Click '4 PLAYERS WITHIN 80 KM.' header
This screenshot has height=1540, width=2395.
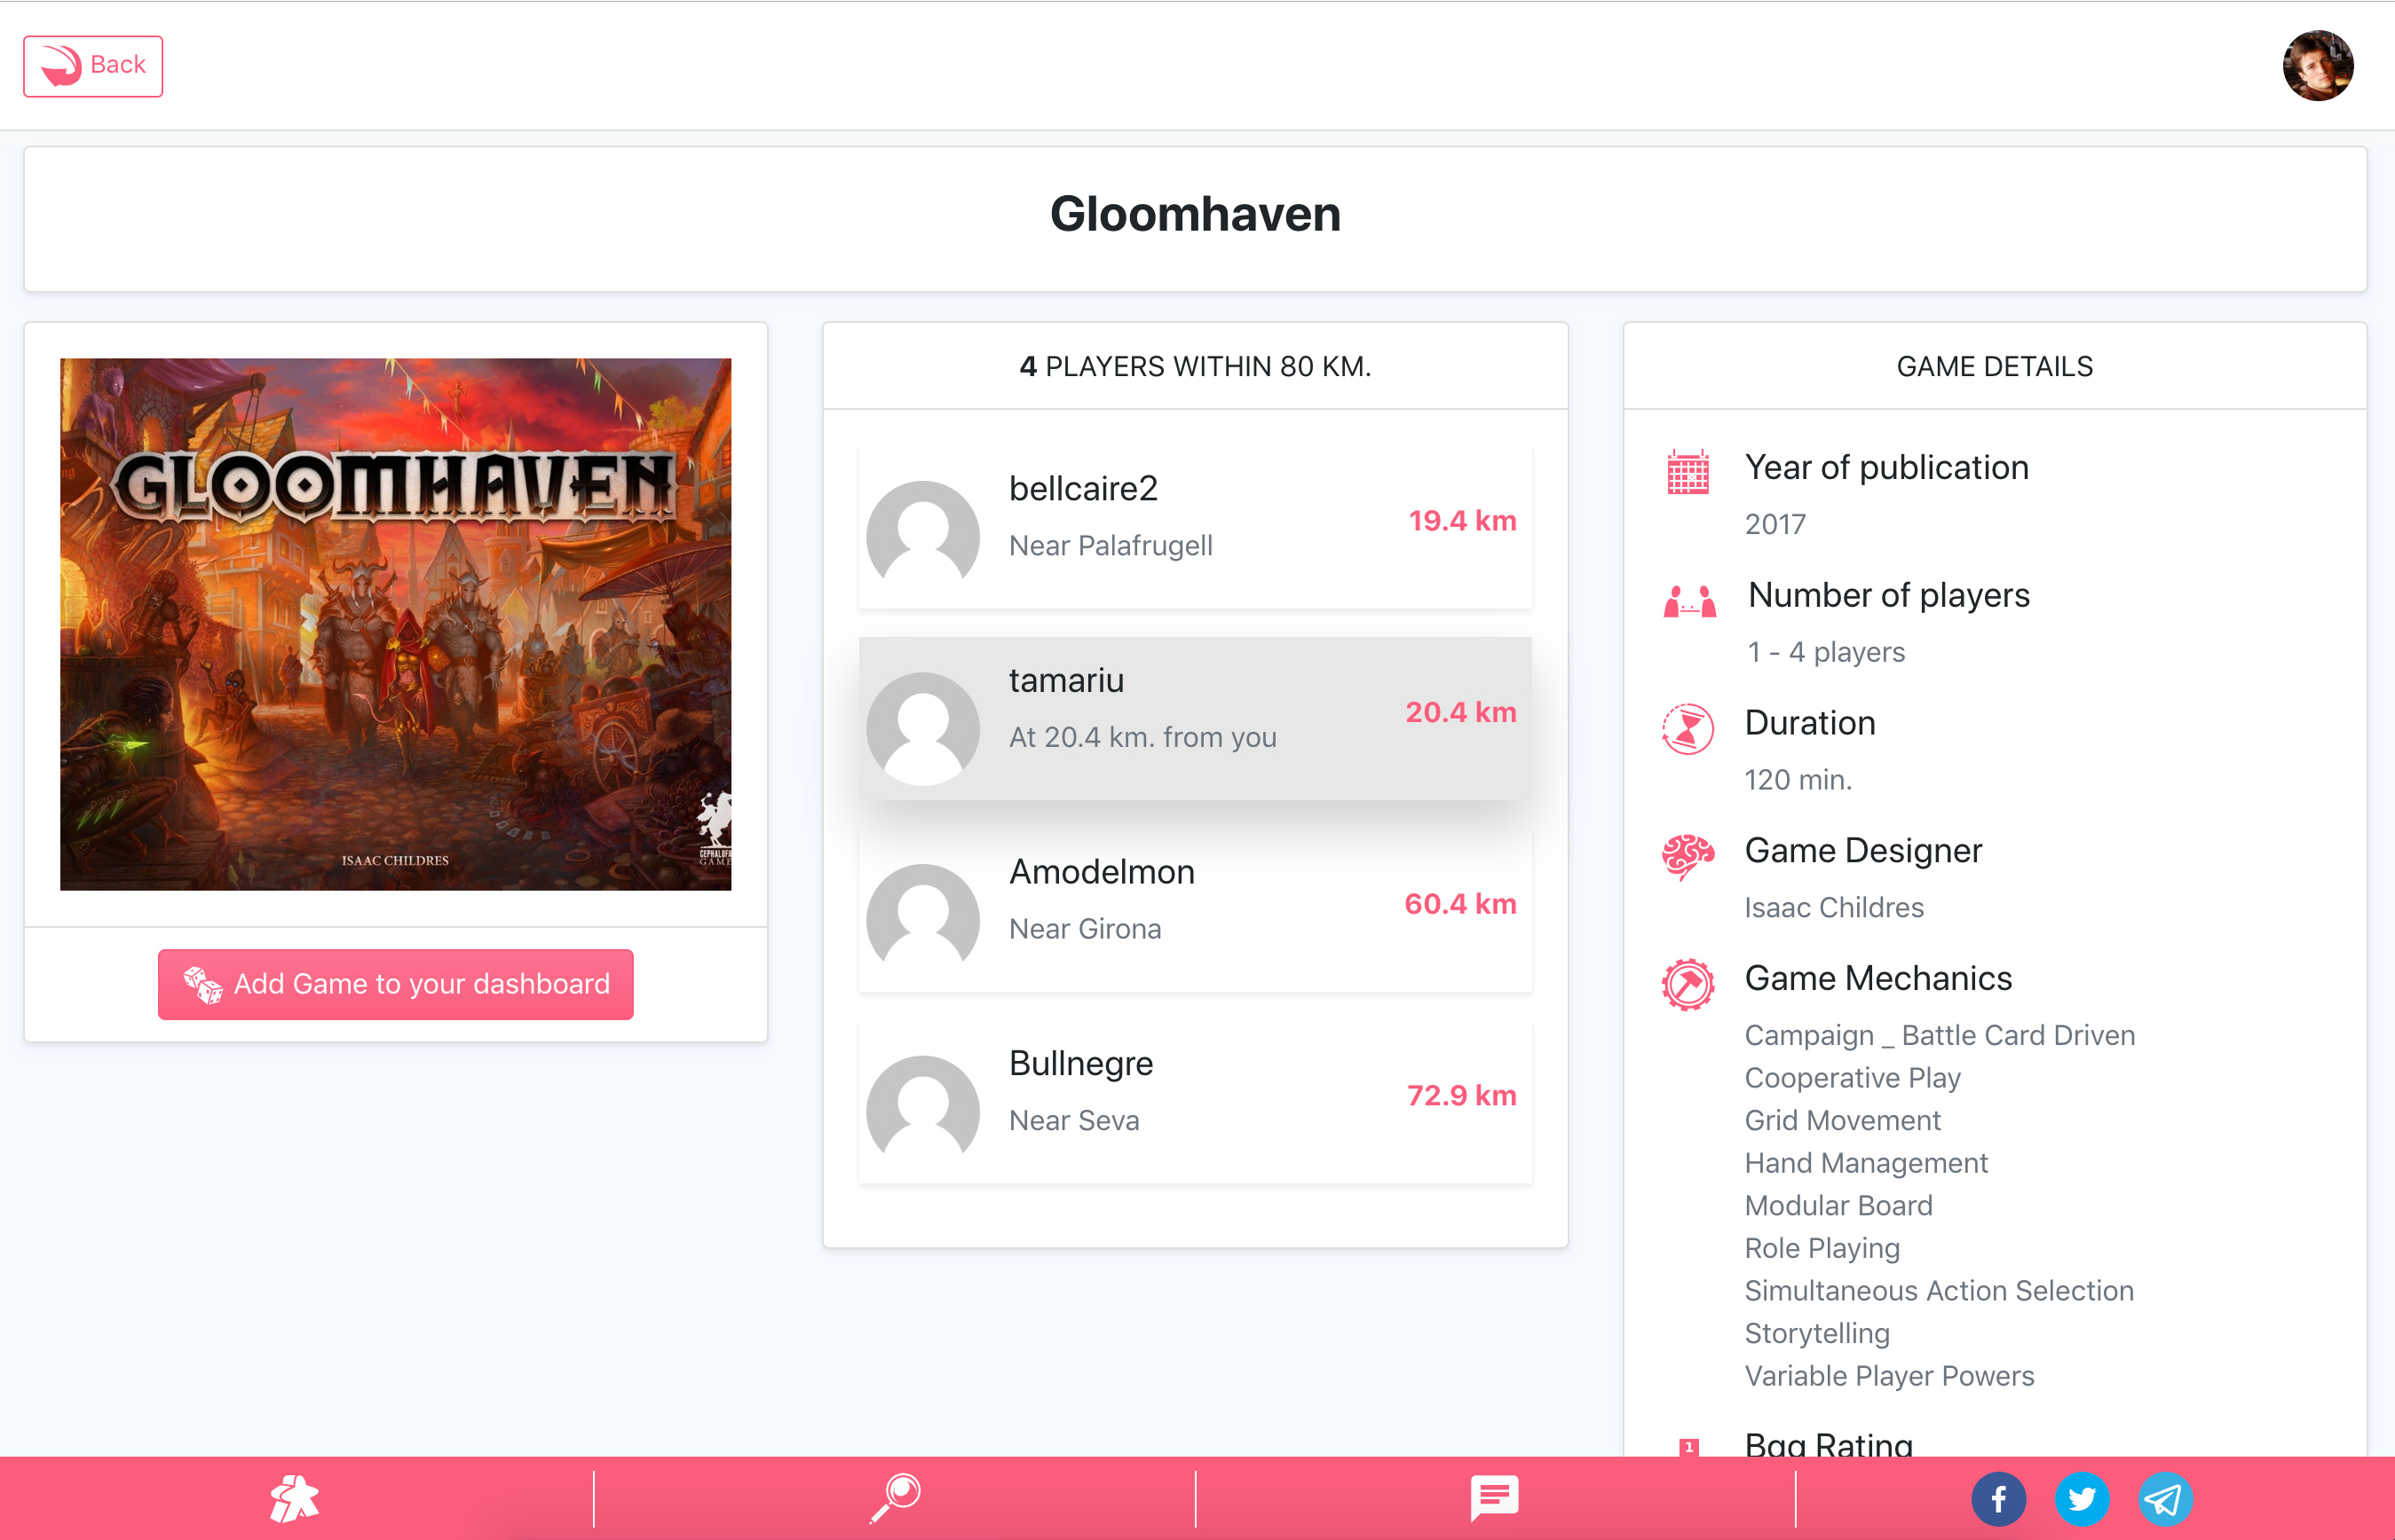tap(1195, 366)
